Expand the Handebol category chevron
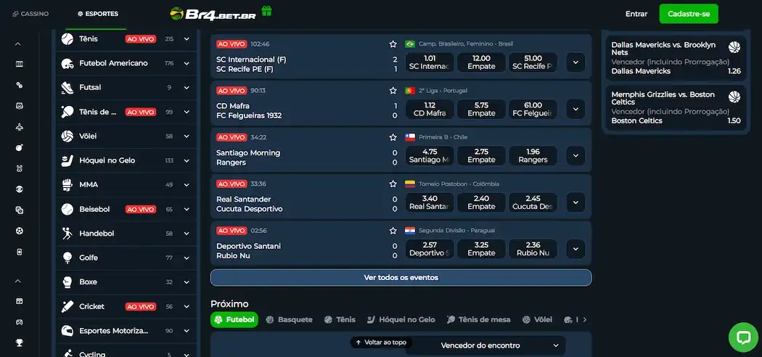 (x=187, y=234)
